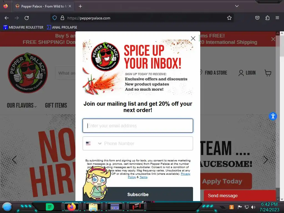Open the Start orb button
The height and width of the screenshot is (213, 284).
point(7,207)
